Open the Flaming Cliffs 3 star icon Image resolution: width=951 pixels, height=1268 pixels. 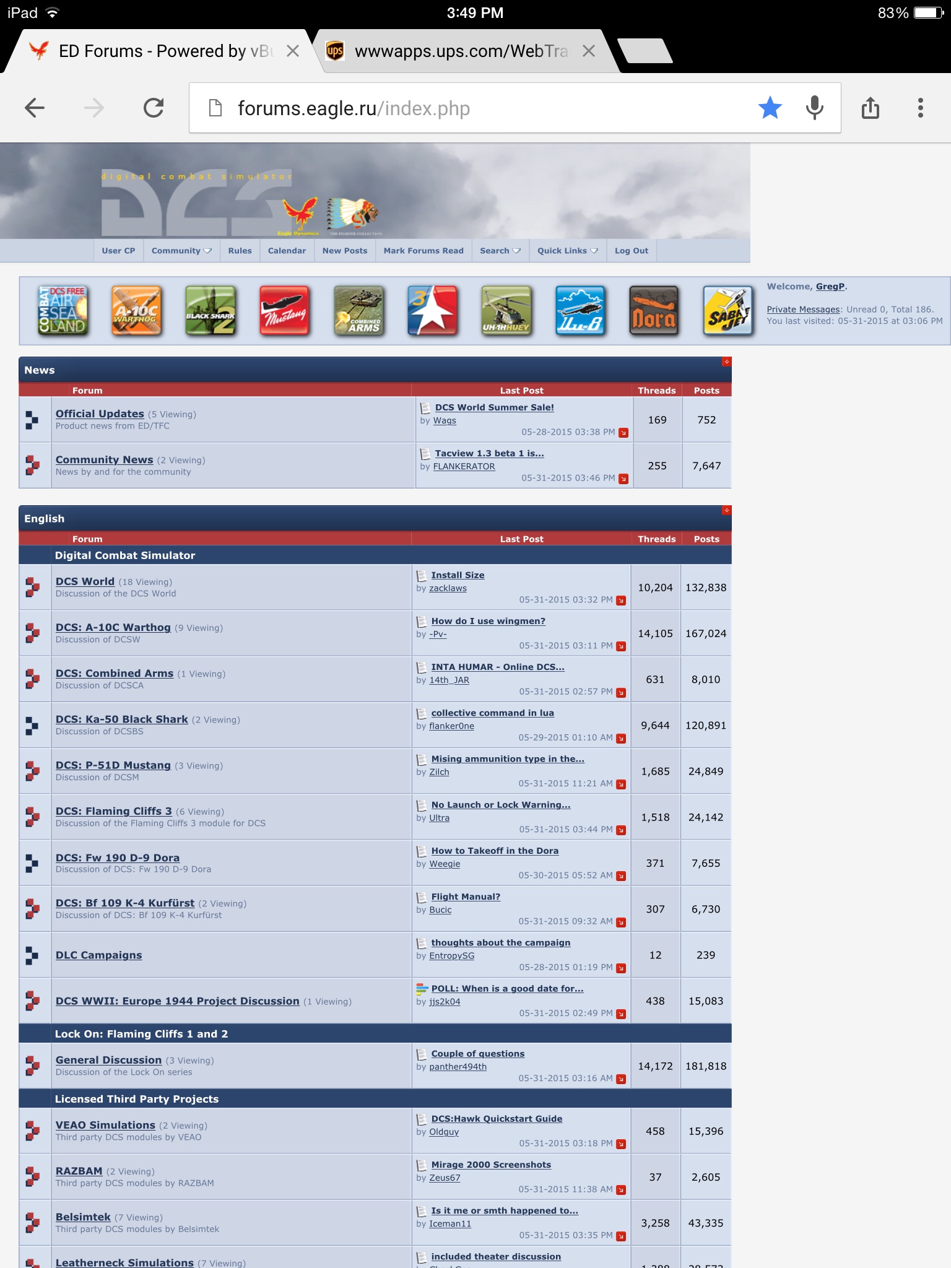pyautogui.click(x=432, y=311)
